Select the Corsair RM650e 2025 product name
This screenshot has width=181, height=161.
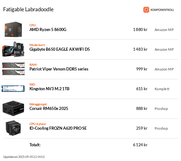[49, 108]
